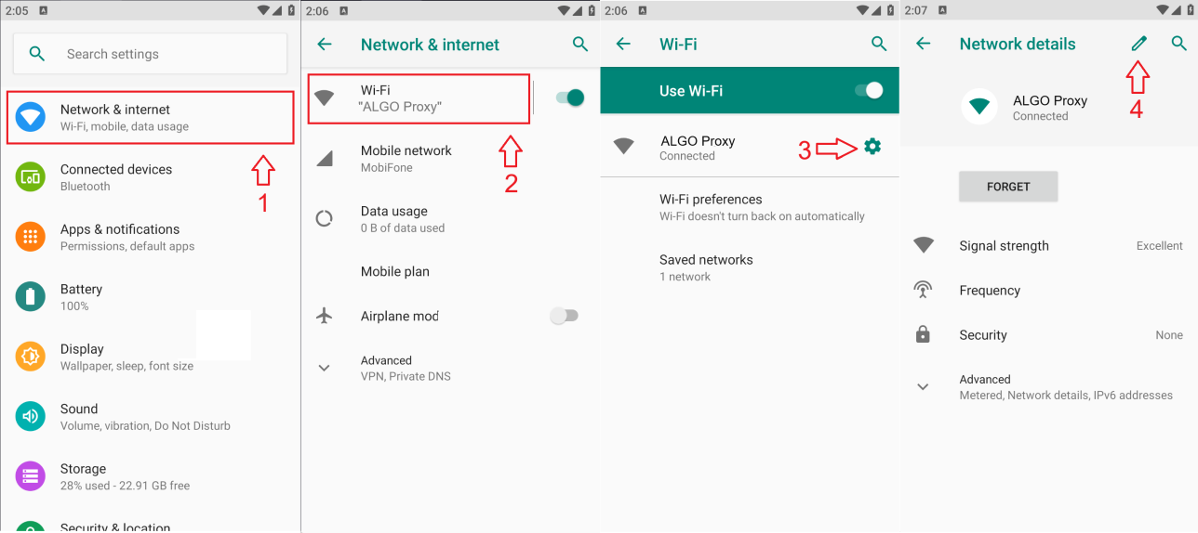The width and height of the screenshot is (1198, 533).
Task: Tap the FORGET button
Action: 1008,187
